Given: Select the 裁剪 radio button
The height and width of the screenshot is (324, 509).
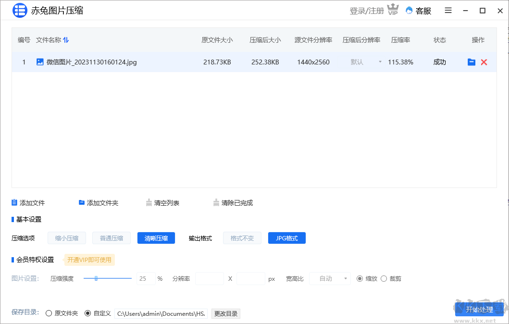Looking at the screenshot, I should 384,278.
